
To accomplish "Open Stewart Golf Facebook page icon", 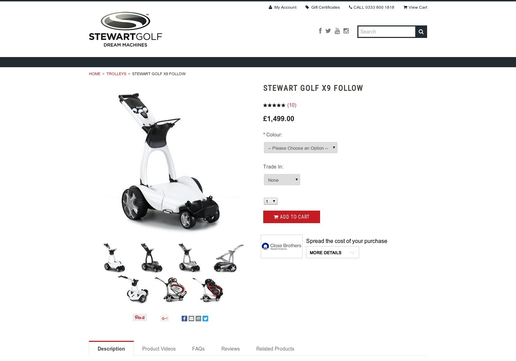I will pyautogui.click(x=320, y=31).
